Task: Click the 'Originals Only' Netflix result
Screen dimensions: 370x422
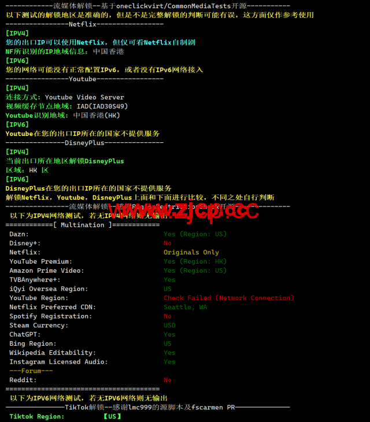Action: click(191, 253)
